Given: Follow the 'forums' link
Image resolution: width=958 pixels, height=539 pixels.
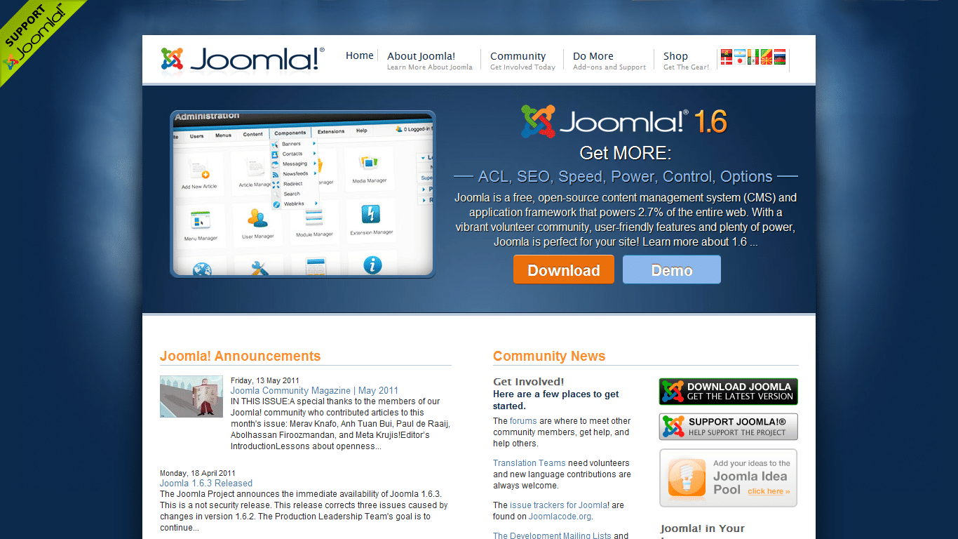Looking at the screenshot, I should [523, 421].
